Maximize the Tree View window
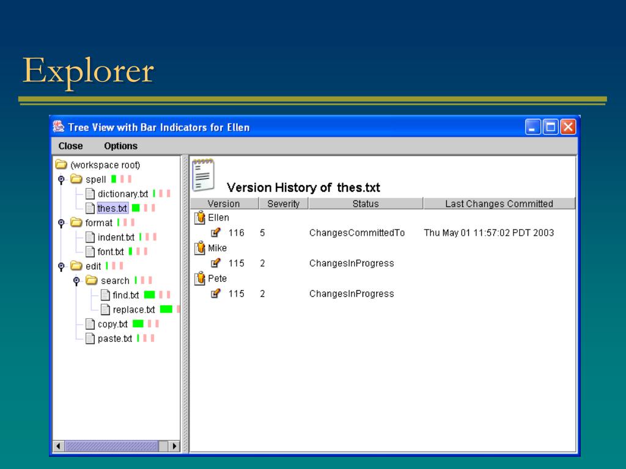 (x=551, y=127)
